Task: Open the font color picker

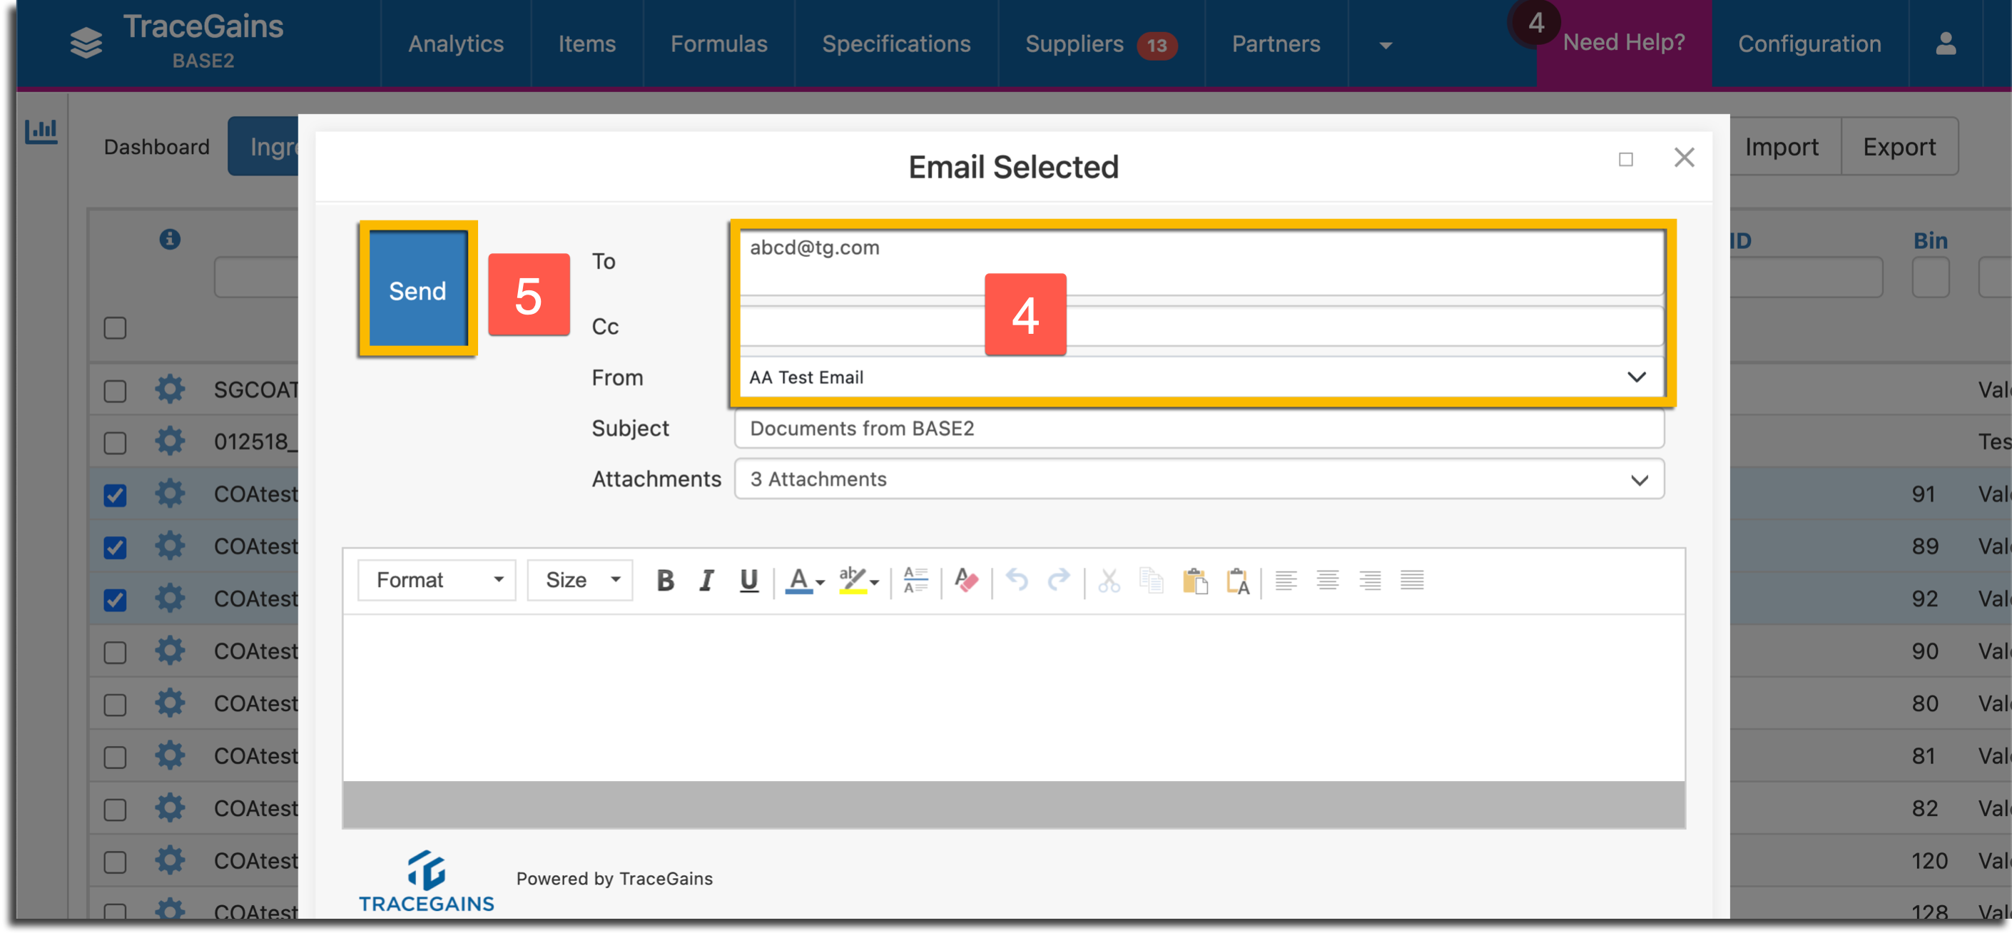Action: coord(805,580)
